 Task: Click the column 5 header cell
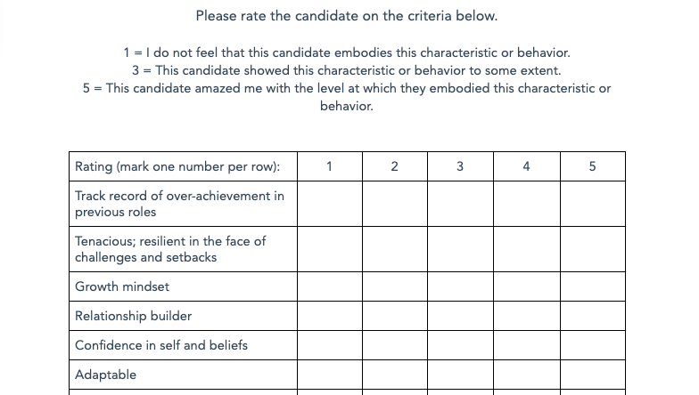pyautogui.click(x=593, y=166)
